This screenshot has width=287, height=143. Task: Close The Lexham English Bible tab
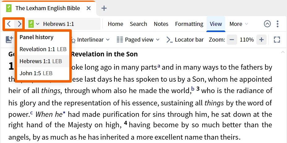click(88, 8)
